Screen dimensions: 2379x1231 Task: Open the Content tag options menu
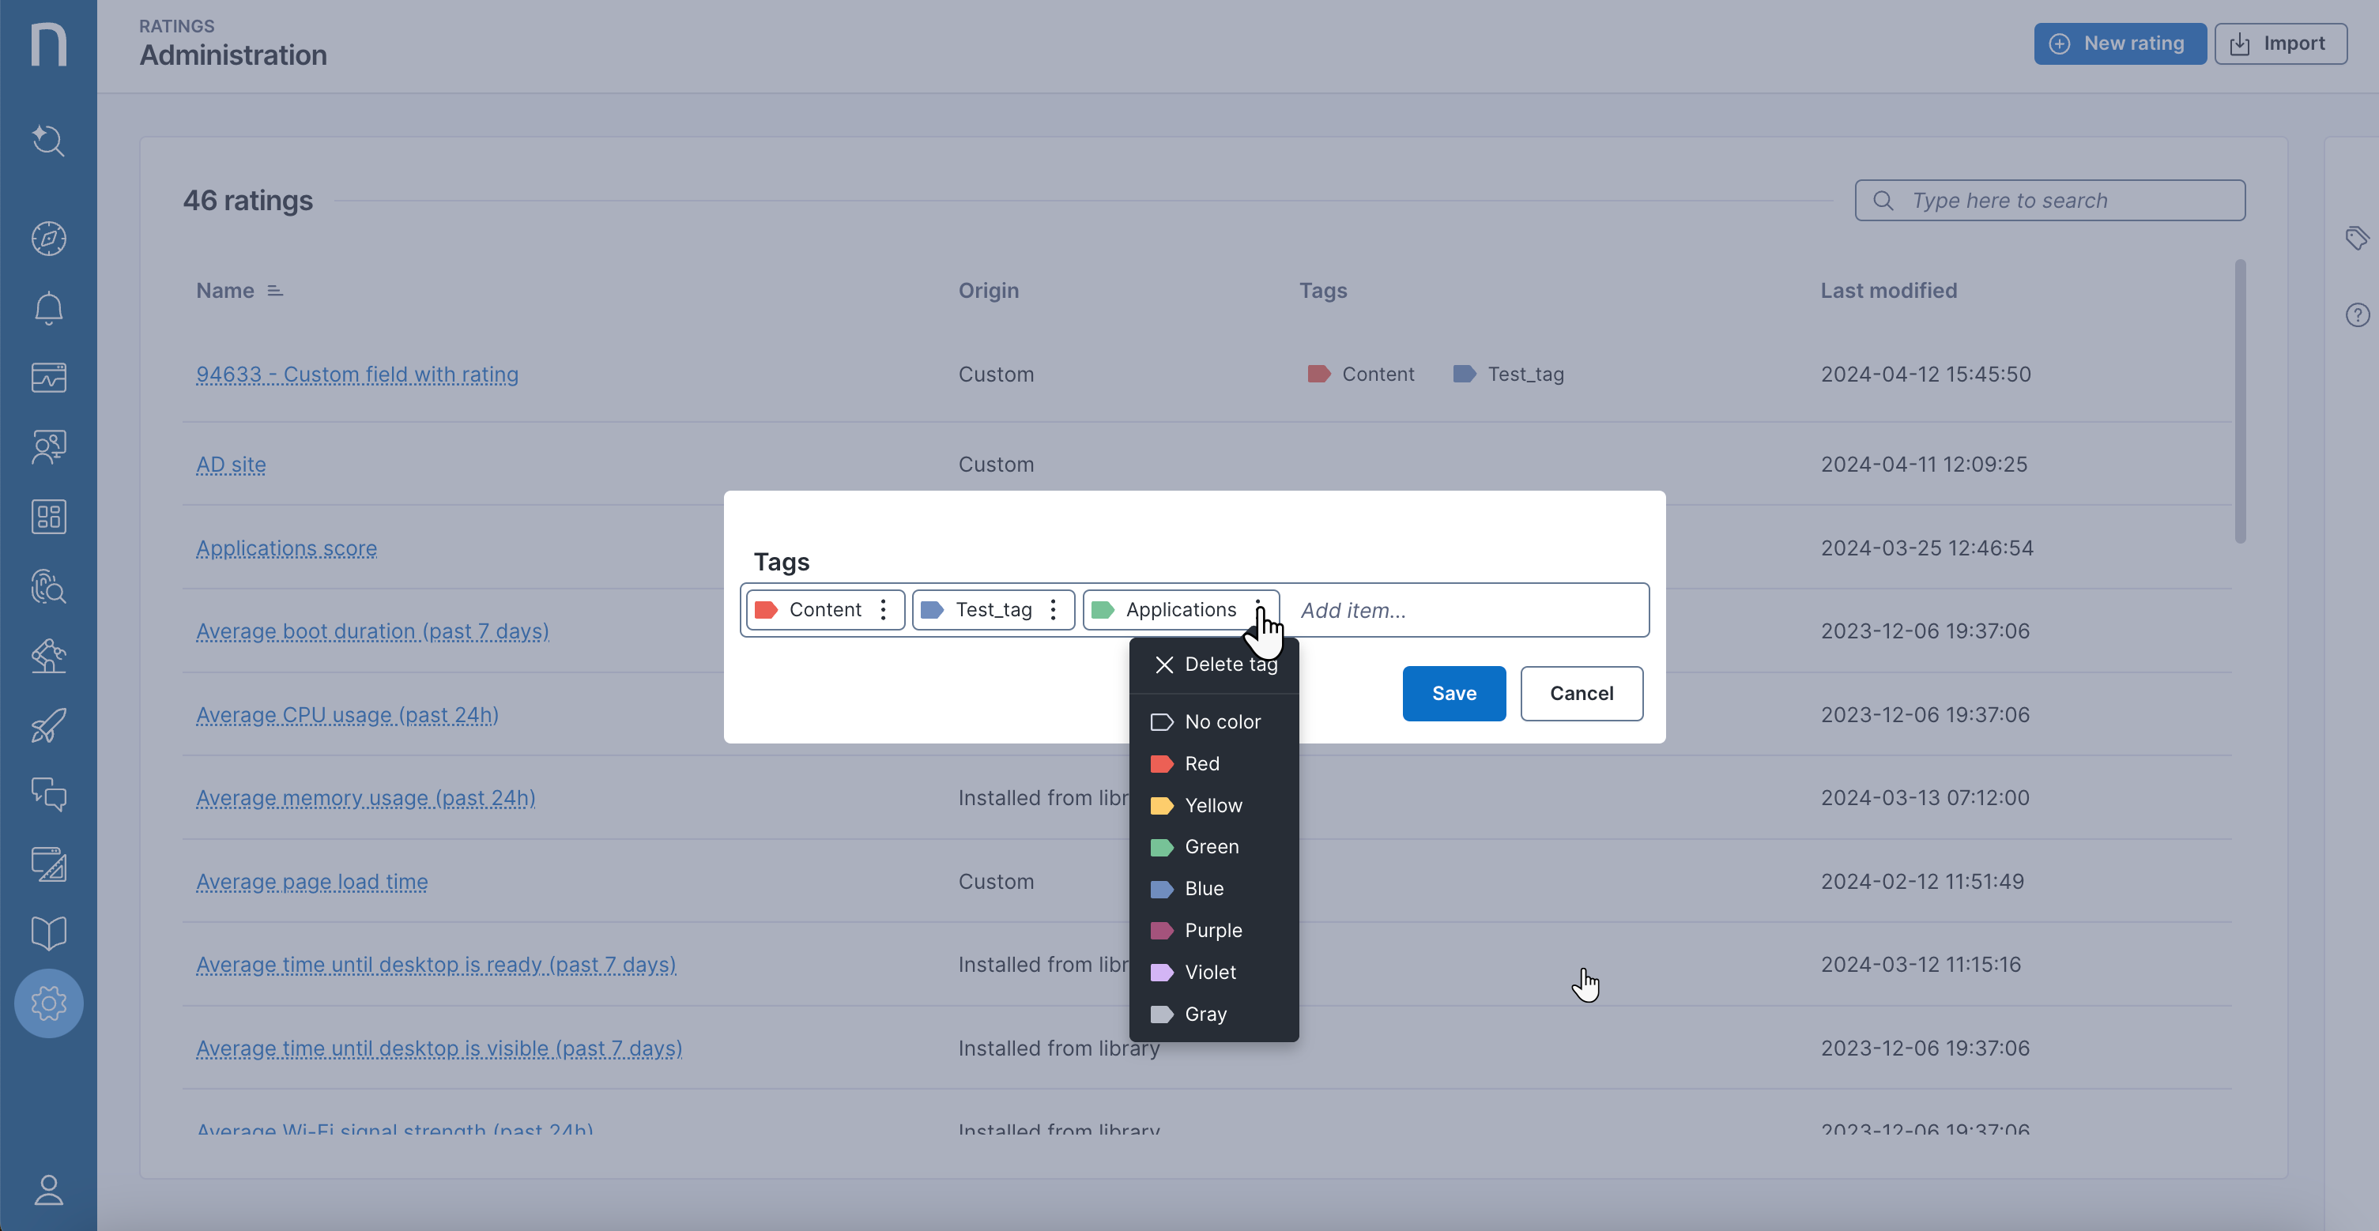tap(883, 609)
